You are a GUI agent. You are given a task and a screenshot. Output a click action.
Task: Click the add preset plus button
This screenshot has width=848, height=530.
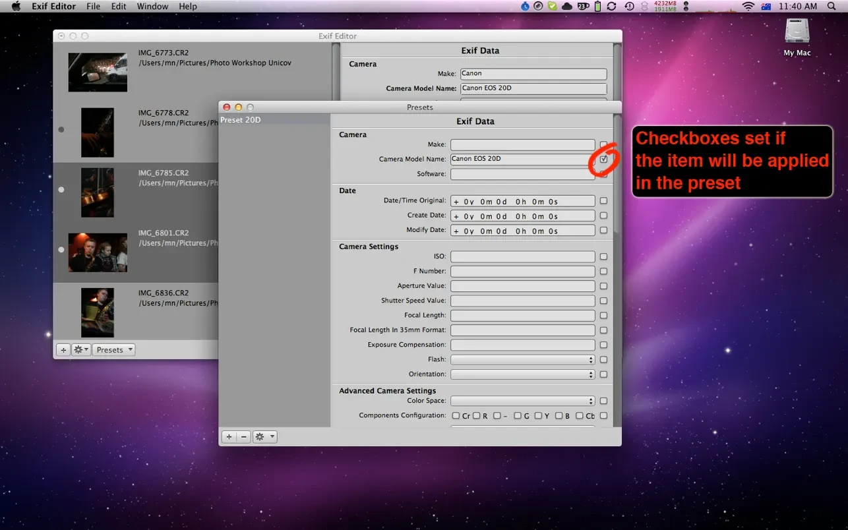tap(229, 436)
